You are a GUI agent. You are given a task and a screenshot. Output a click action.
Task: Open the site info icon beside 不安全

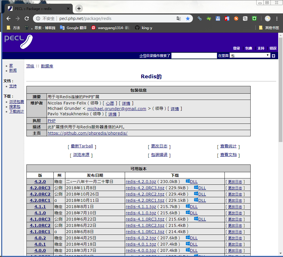tap(38, 18)
